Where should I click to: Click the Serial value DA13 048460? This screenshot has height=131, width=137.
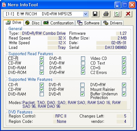click(x=112, y=48)
